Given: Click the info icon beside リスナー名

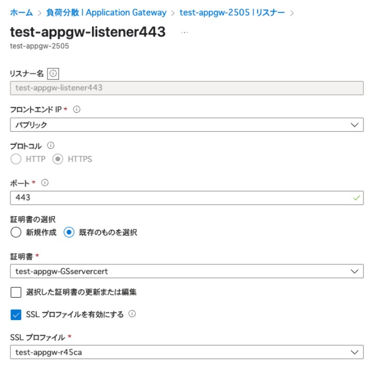Looking at the screenshot, I should (52, 74).
